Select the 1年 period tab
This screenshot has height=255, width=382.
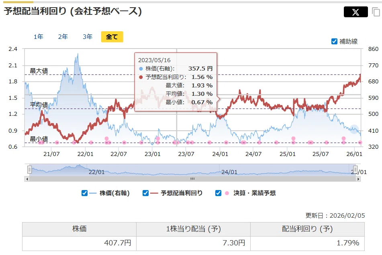pyautogui.click(x=38, y=37)
